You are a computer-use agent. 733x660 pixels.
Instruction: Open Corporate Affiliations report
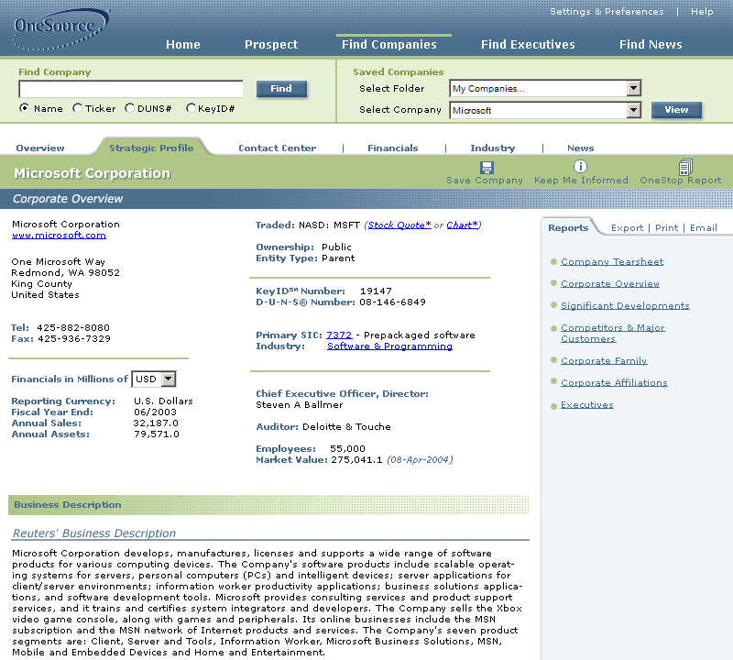[614, 382]
